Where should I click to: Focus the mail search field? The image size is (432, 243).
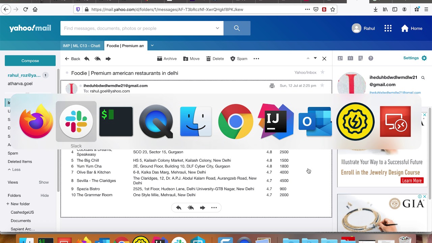click(x=138, y=28)
